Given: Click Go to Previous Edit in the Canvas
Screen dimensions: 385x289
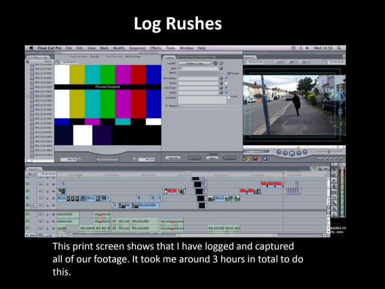Looking at the screenshot, I should pyautogui.click(x=279, y=152).
